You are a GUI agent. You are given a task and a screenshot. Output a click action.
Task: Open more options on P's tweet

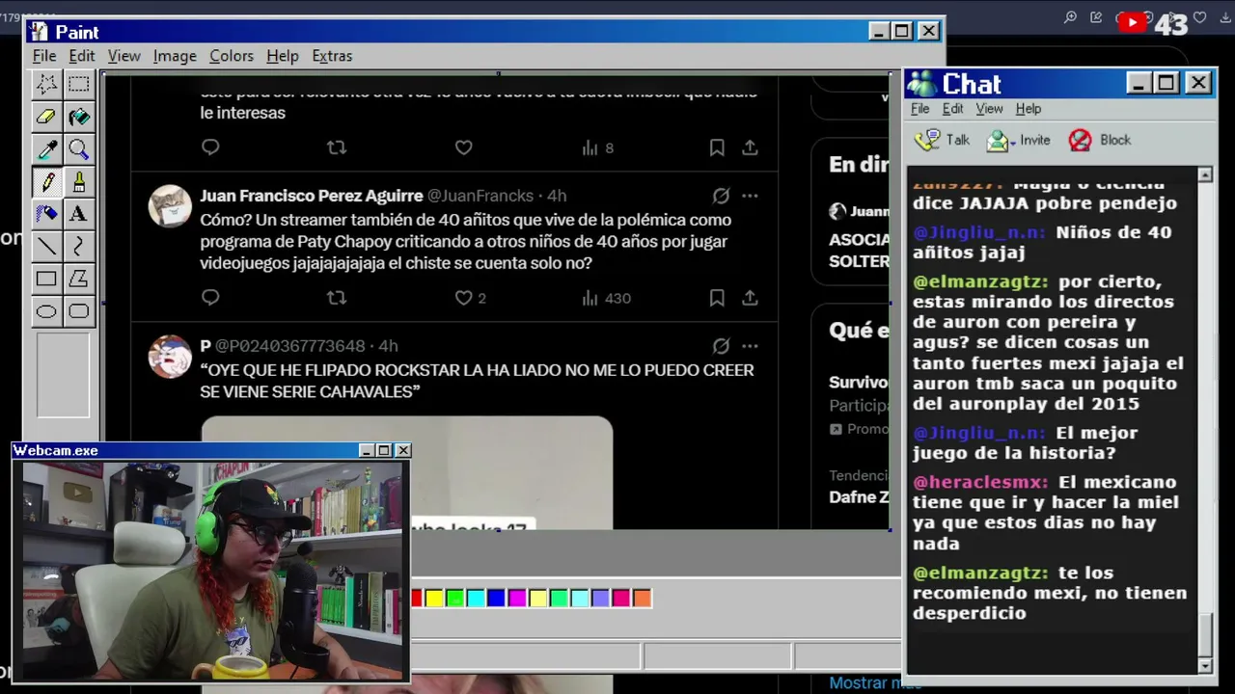(x=750, y=346)
